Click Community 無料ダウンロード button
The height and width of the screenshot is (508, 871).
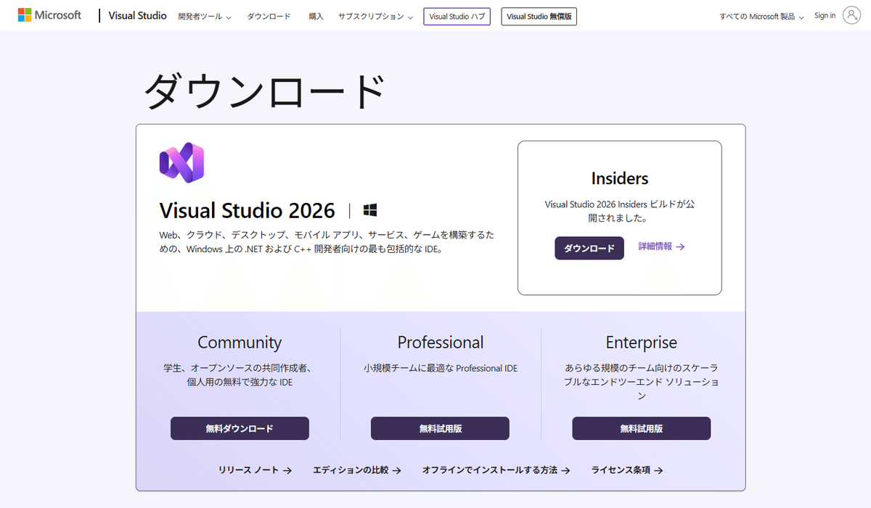click(240, 428)
